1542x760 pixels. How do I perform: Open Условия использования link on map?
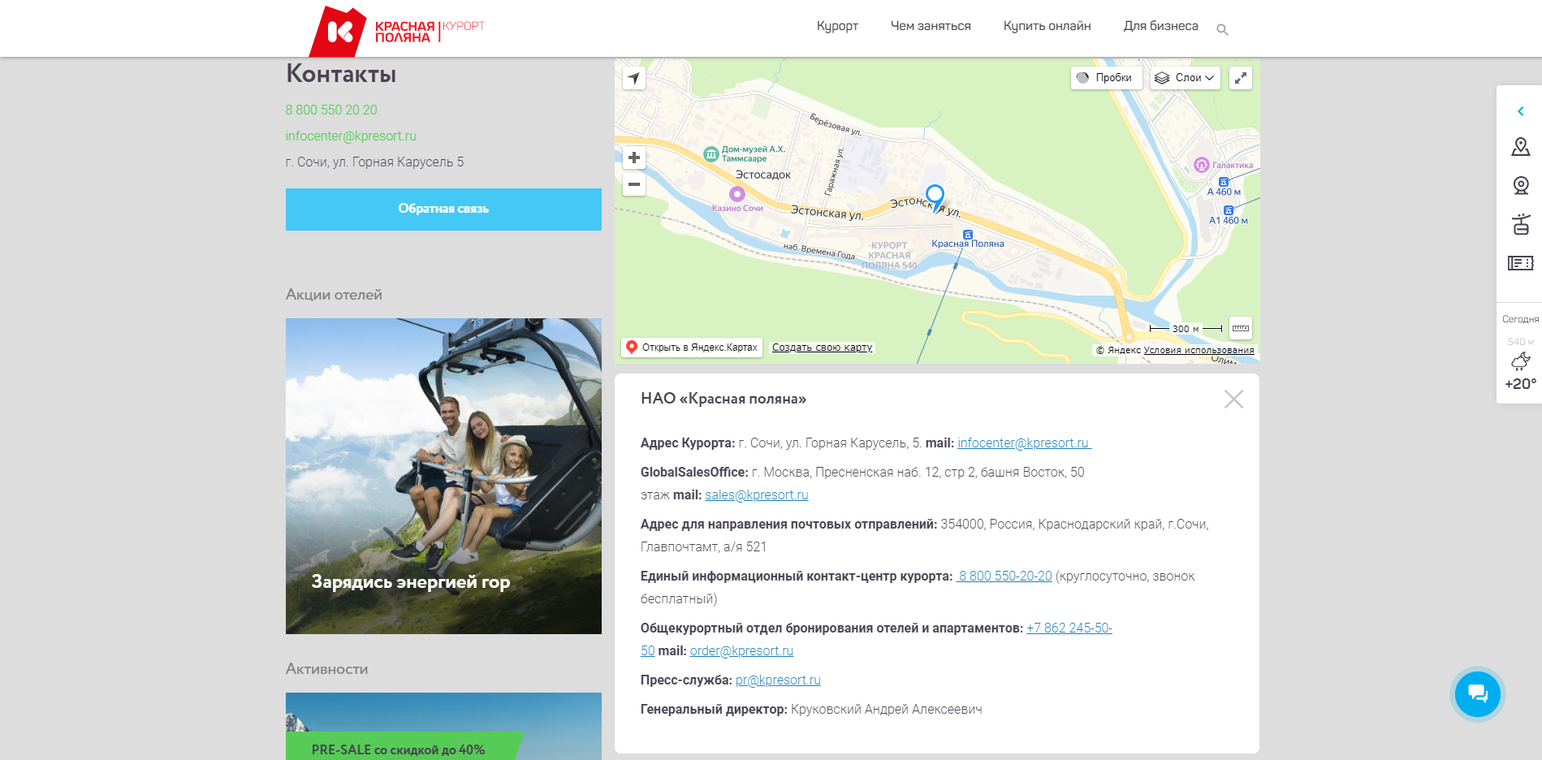[x=1199, y=351]
